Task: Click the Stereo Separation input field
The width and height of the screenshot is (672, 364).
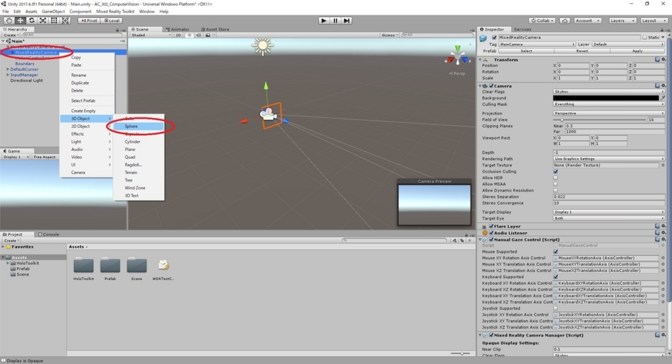Action: [608, 197]
